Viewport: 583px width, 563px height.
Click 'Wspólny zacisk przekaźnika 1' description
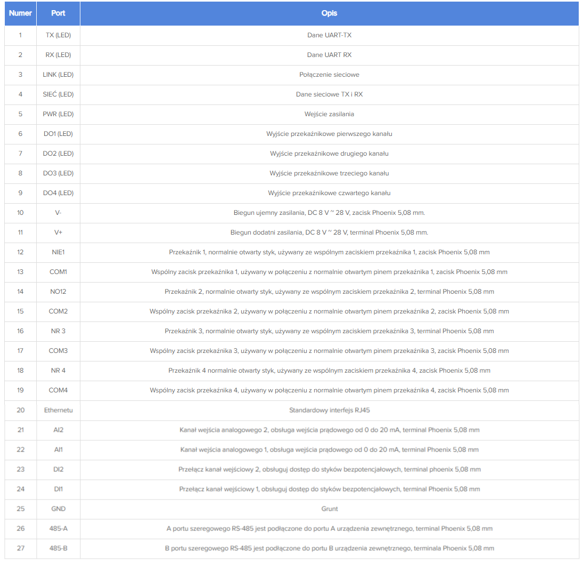(x=330, y=272)
